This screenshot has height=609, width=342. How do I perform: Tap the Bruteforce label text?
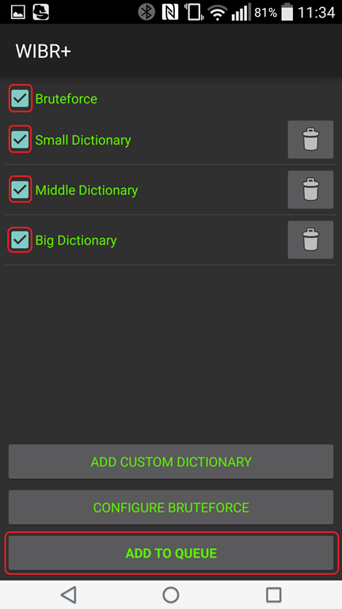click(x=66, y=98)
